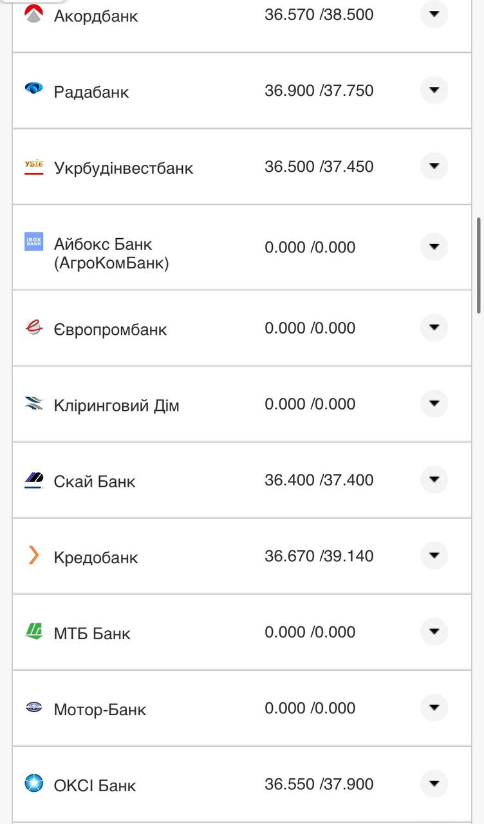Viewport: 484px width, 824px height.
Task: Click the IBOX Bank logo icon
Action: [x=33, y=241]
